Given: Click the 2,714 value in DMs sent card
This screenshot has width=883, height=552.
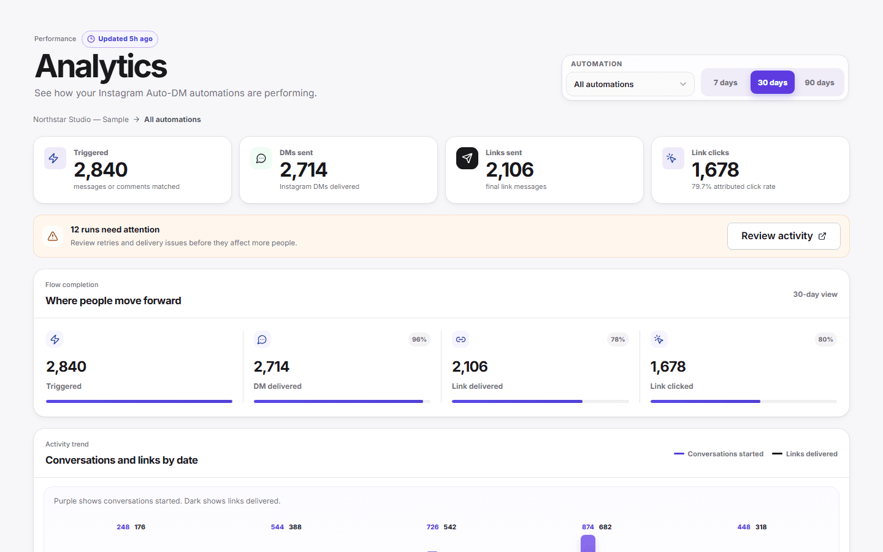Looking at the screenshot, I should pyautogui.click(x=304, y=170).
